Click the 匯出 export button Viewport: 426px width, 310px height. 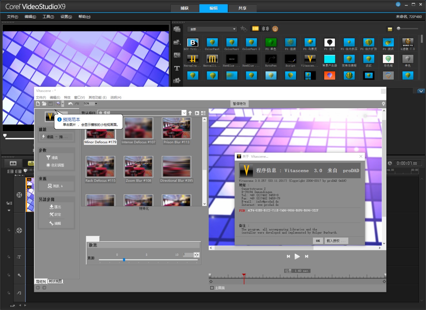[55, 207]
